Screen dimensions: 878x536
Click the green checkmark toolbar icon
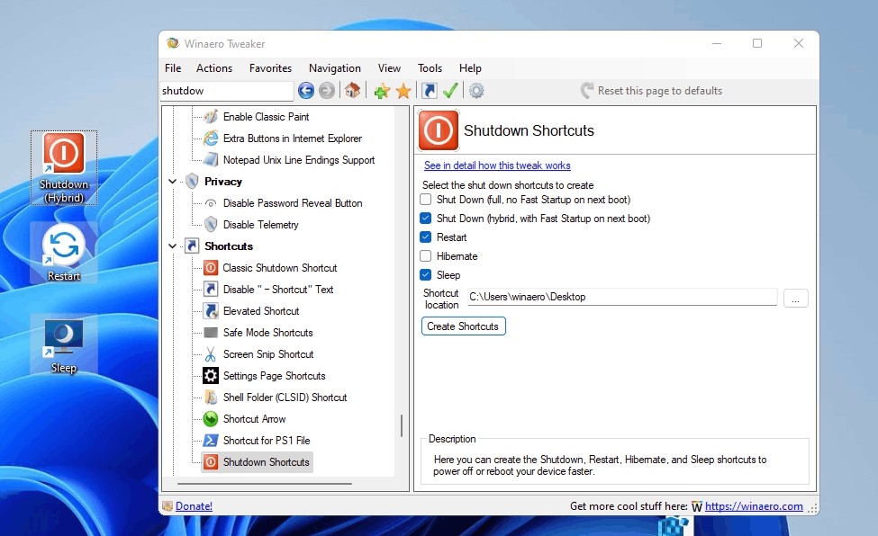(450, 90)
